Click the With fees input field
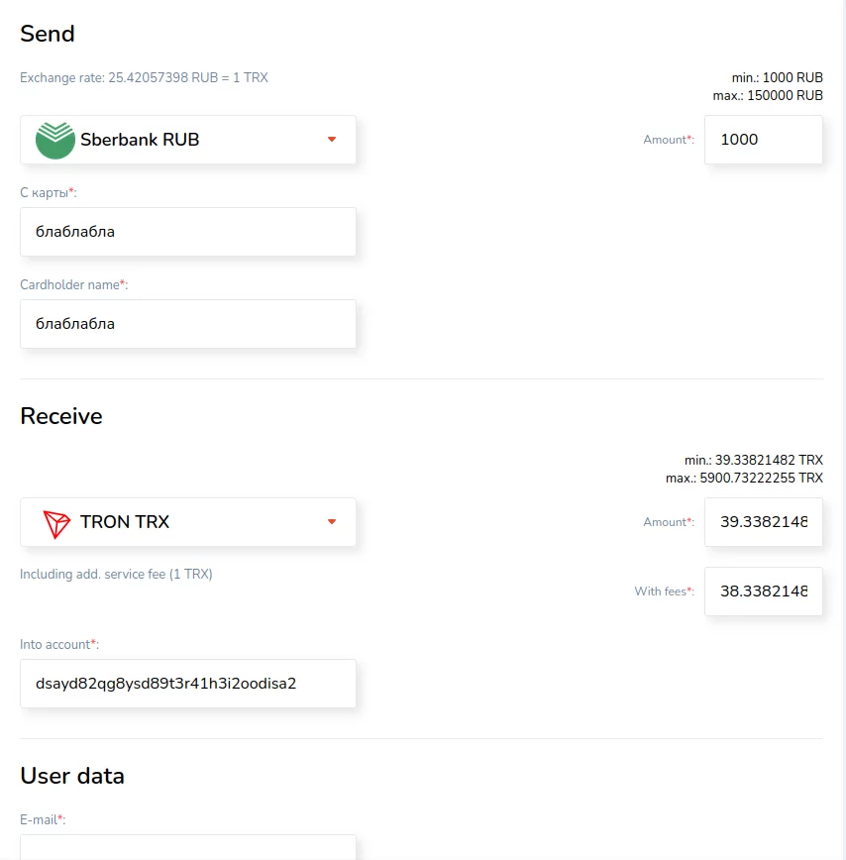 click(x=763, y=591)
